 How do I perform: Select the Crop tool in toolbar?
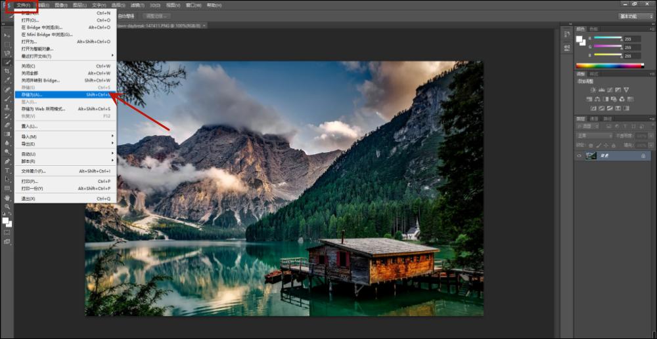pos(7,71)
